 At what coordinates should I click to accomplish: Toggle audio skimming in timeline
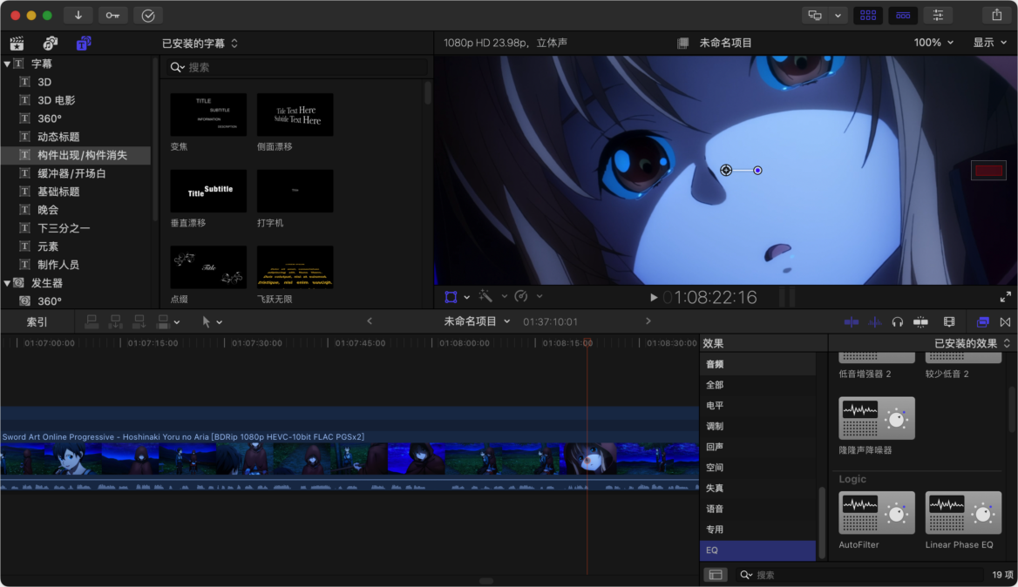pos(874,321)
